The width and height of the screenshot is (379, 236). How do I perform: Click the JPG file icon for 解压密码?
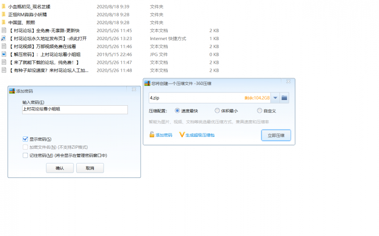[4, 54]
